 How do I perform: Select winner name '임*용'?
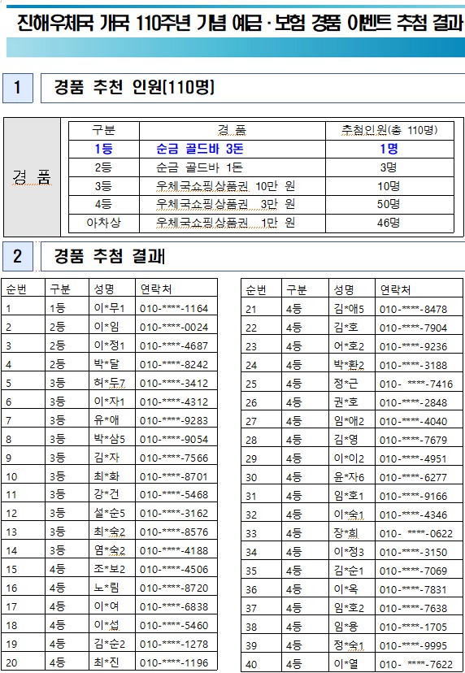[345, 627]
